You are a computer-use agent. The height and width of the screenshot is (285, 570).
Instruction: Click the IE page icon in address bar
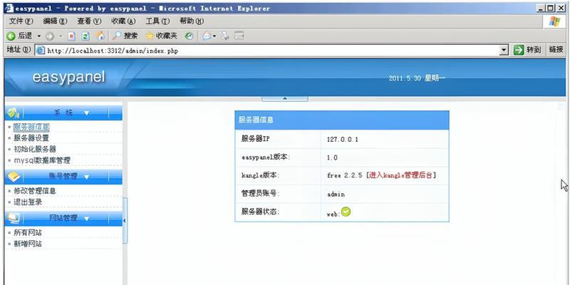(x=40, y=50)
